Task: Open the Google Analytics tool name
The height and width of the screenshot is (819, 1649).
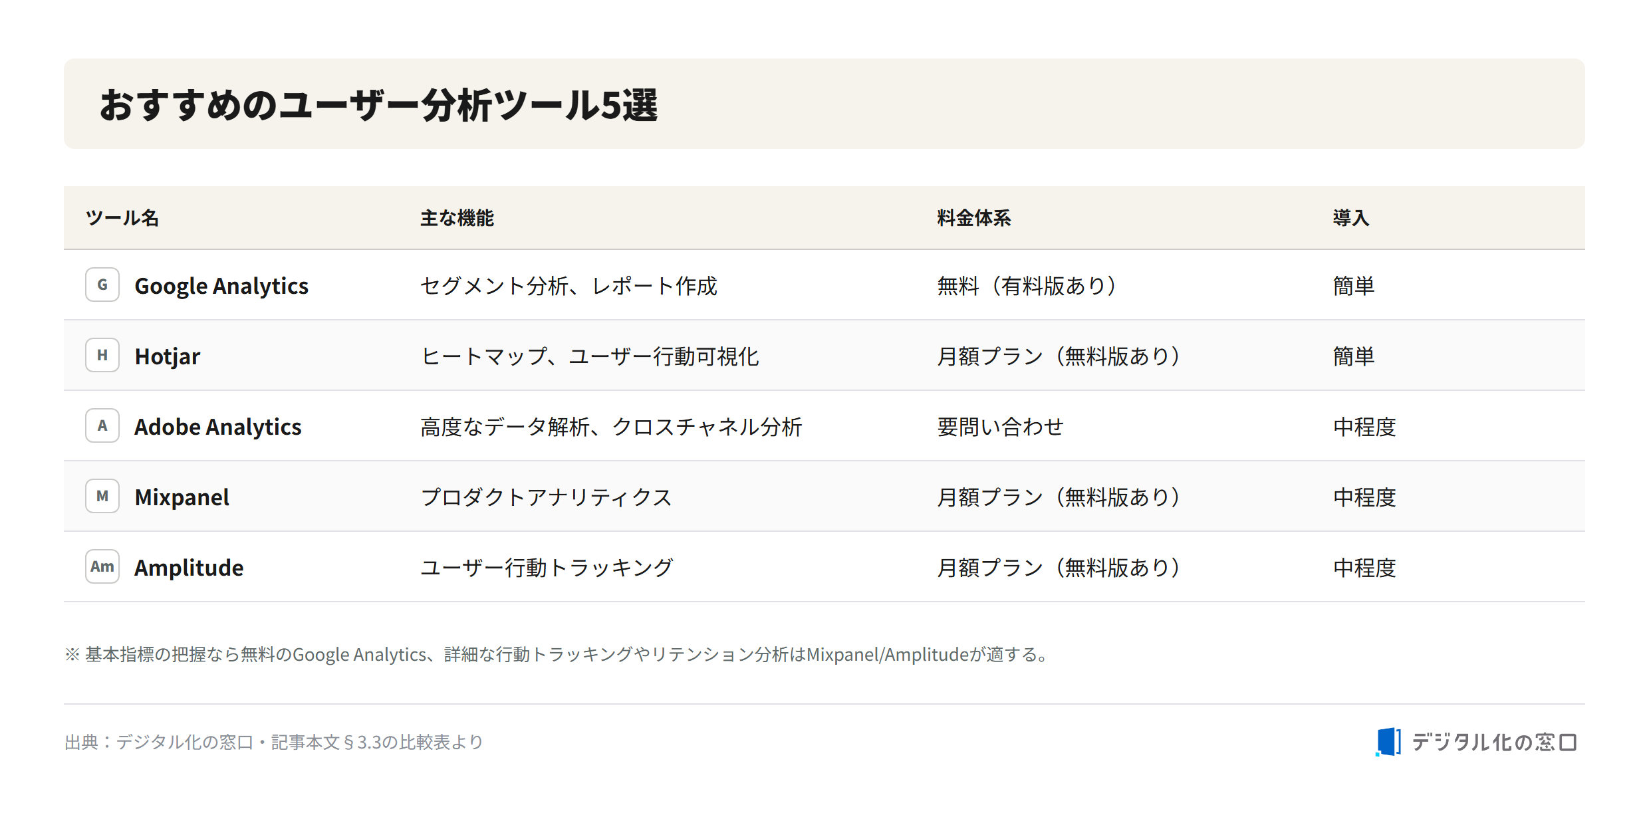Action: coord(221,286)
